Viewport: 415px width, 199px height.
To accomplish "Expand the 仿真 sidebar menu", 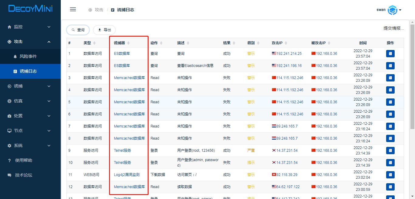I will 30,101.
